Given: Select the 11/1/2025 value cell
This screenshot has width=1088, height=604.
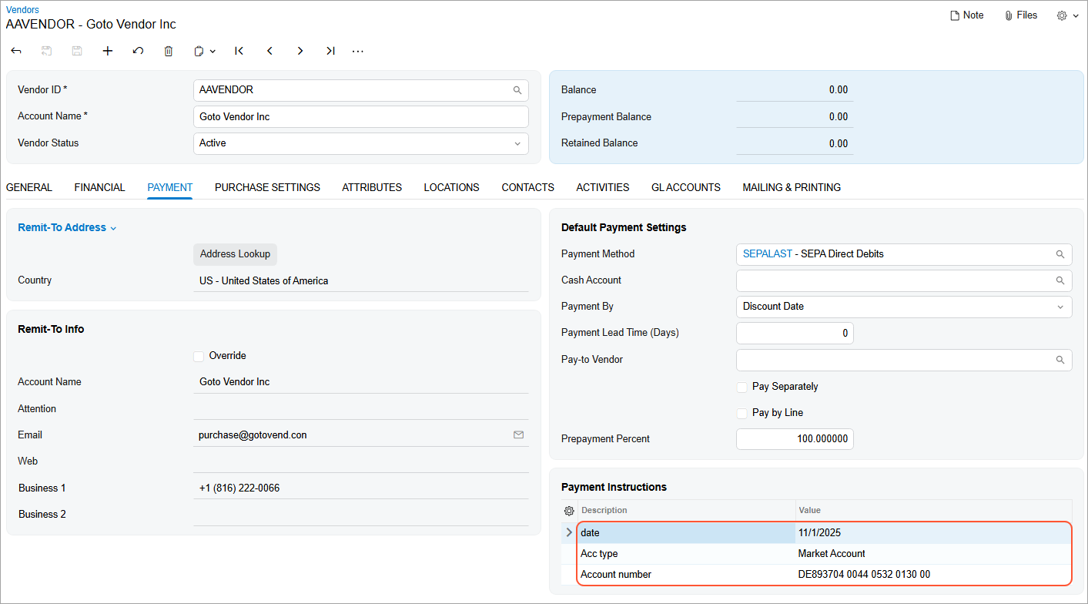Looking at the screenshot, I should point(932,532).
